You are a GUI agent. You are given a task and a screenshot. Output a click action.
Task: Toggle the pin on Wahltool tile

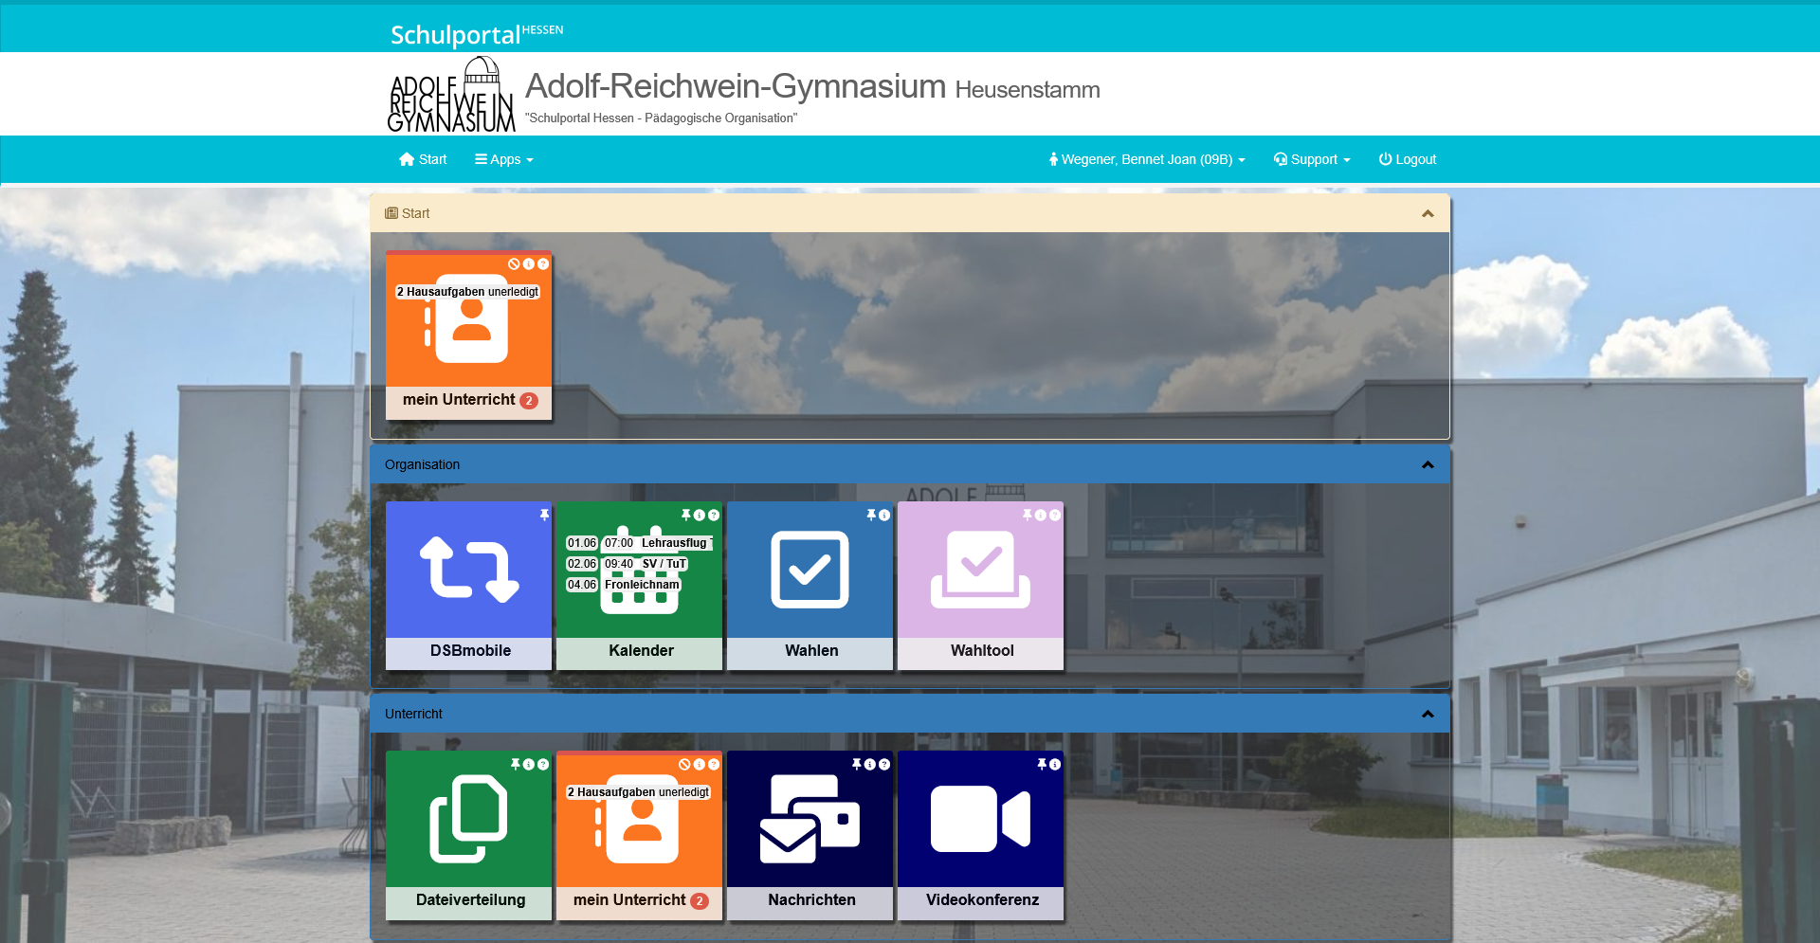pos(1027,515)
